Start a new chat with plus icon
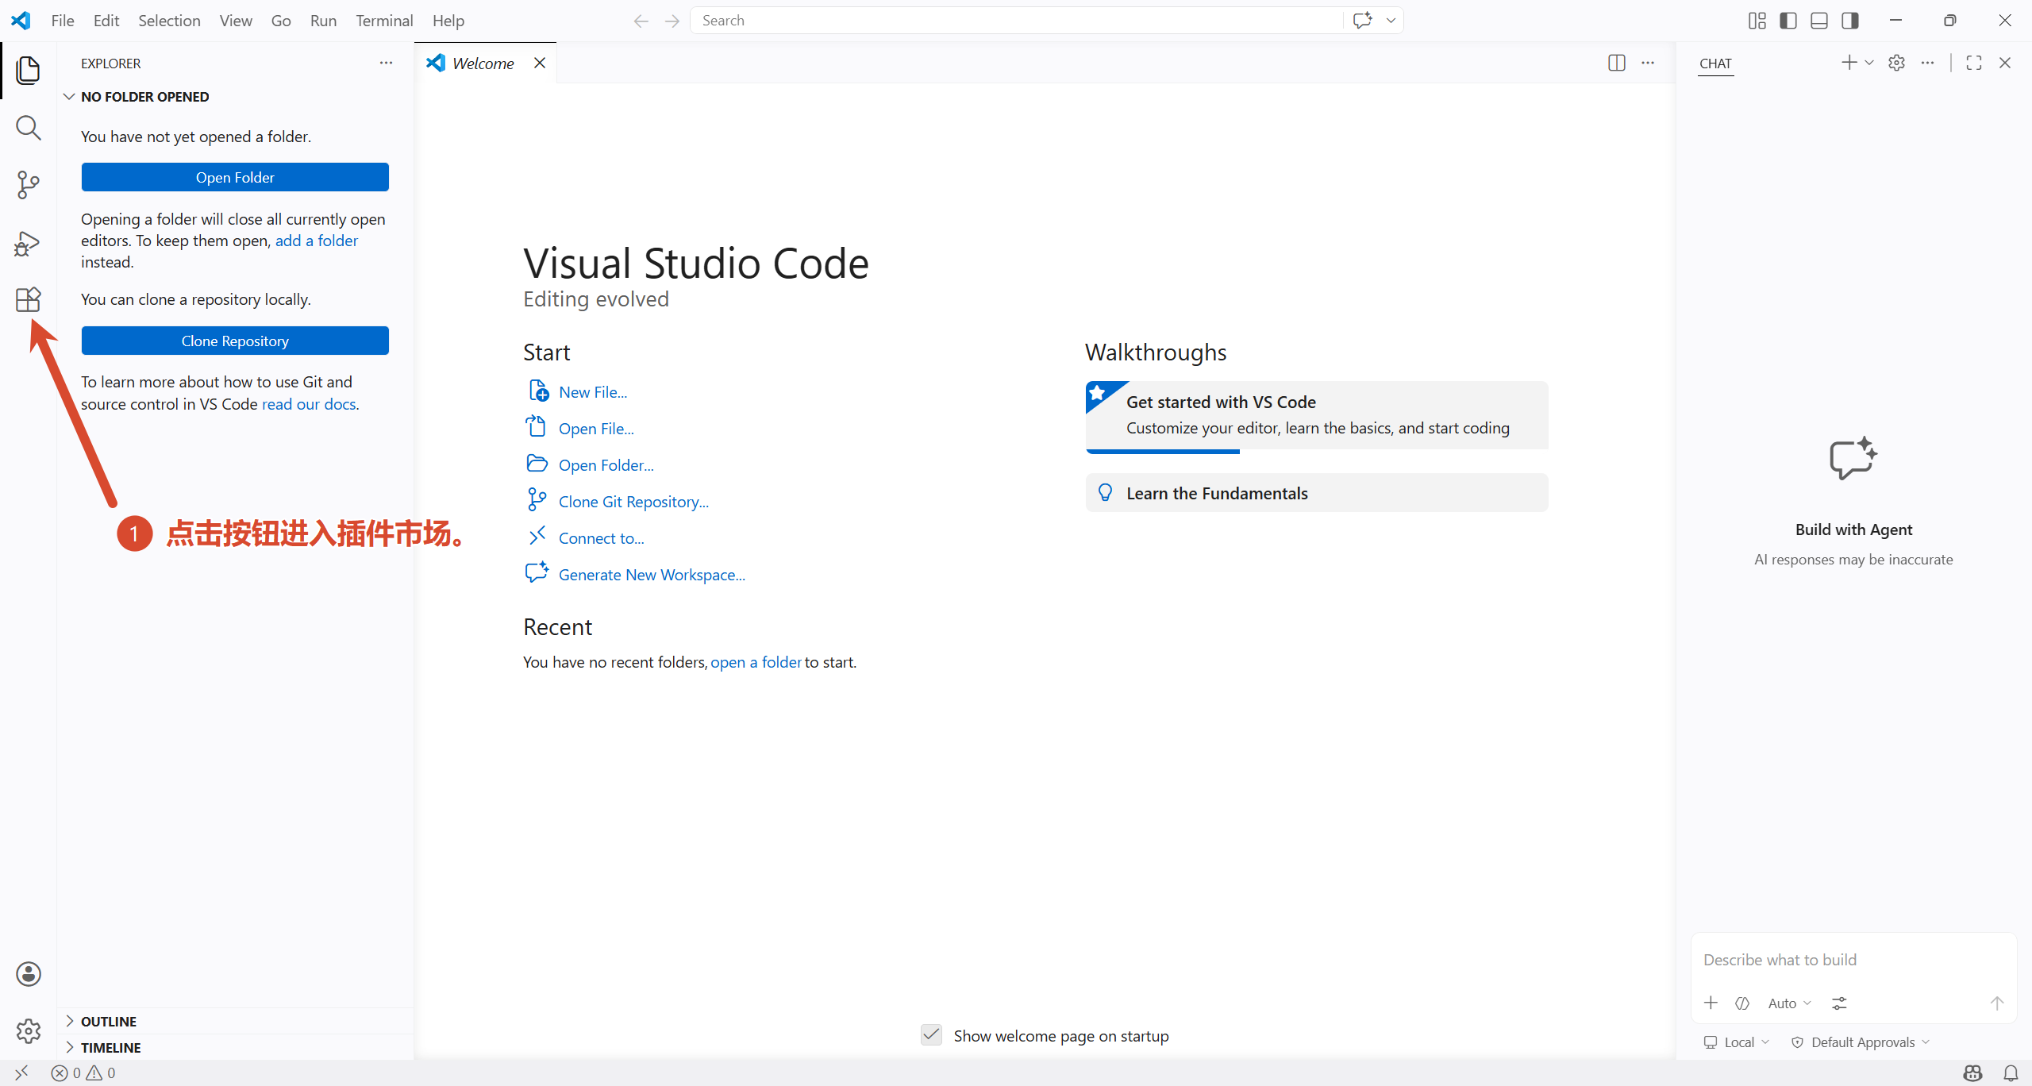This screenshot has height=1086, width=2032. 1849,63
